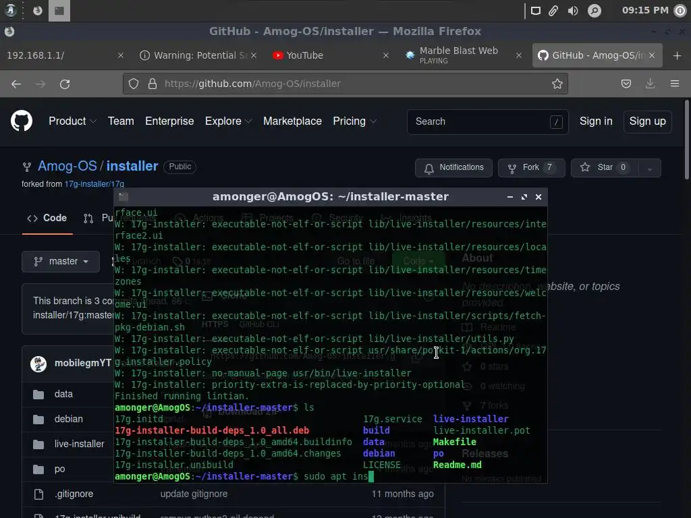Click the mobilegmYT author name
The image size is (691, 518).
(83, 363)
